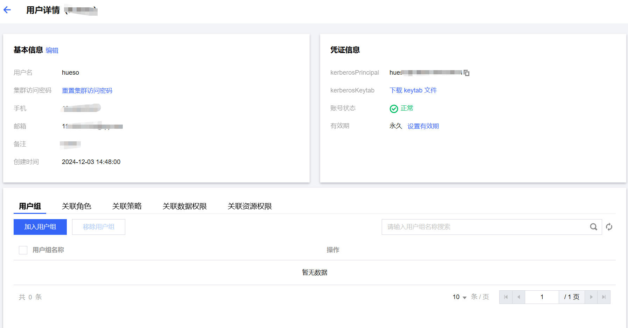Click the 加入用户组 button
Image resolution: width=628 pixels, height=328 pixels.
(40, 227)
